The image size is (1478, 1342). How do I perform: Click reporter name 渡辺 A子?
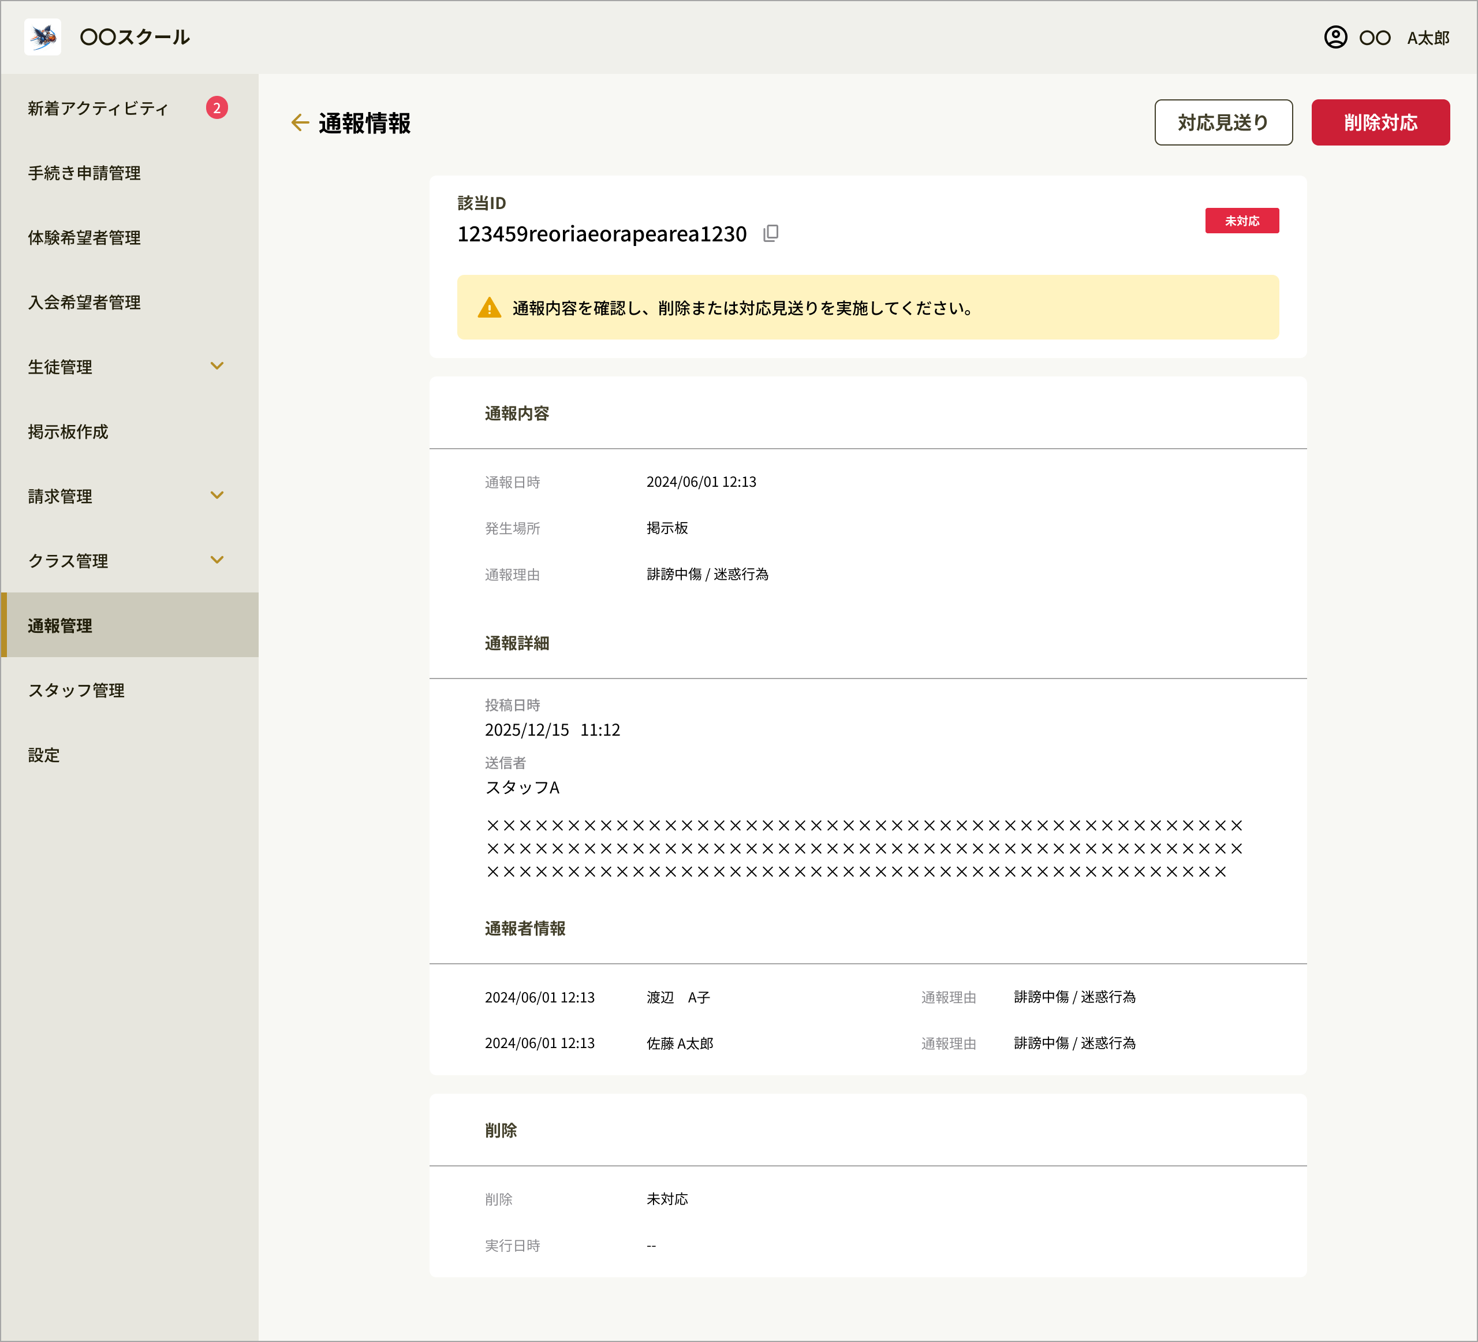pos(678,997)
